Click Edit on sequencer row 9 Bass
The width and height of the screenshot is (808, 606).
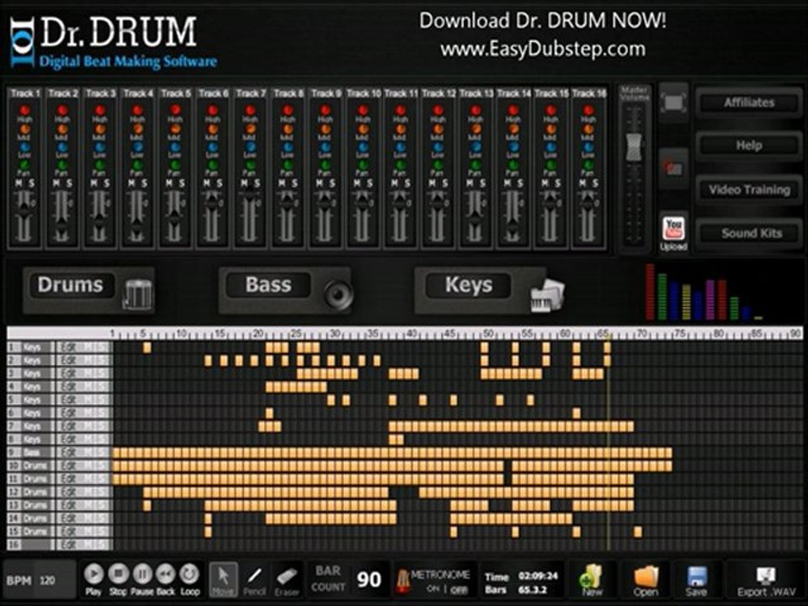pos(68,453)
